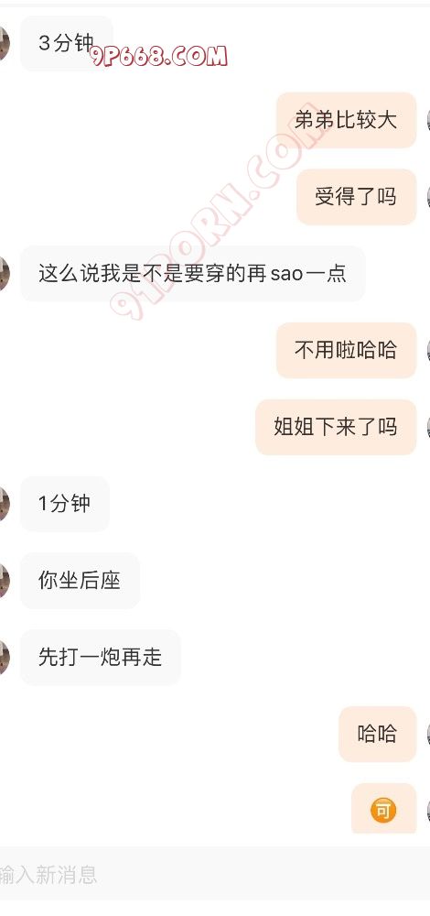Tap the "不用啦哈哈" sent message bubble
The width and height of the screenshot is (430, 916).
346,350
